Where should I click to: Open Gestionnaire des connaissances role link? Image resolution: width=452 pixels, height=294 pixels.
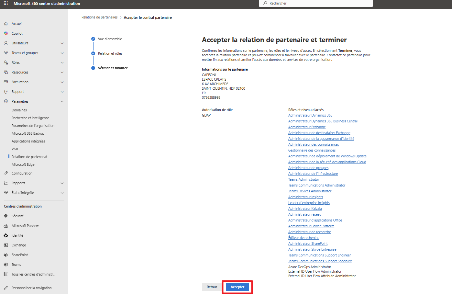[x=312, y=150]
